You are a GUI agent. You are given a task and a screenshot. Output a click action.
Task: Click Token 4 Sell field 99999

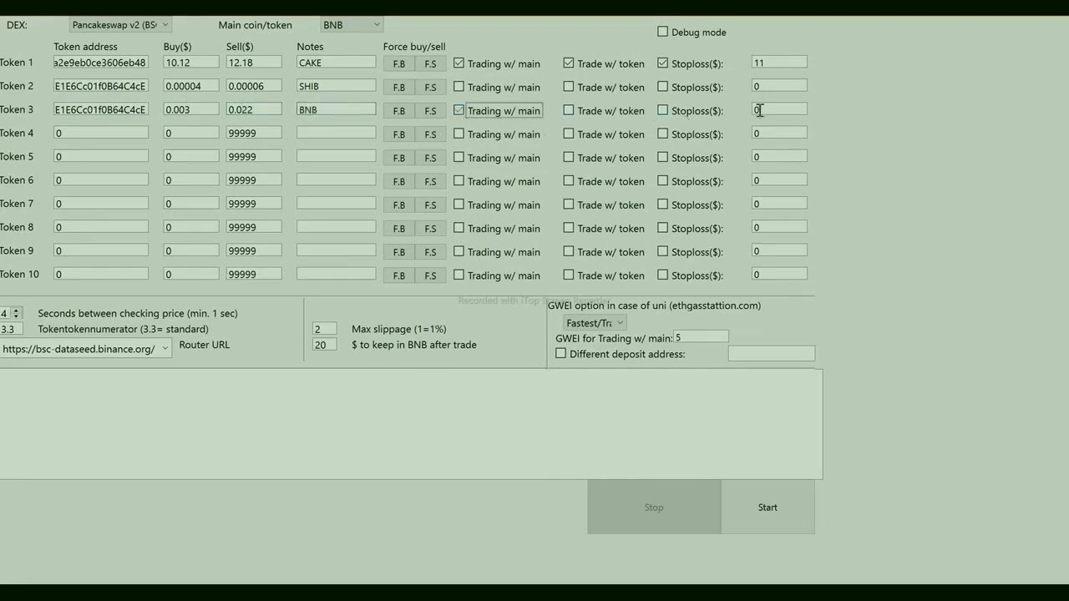(x=254, y=133)
